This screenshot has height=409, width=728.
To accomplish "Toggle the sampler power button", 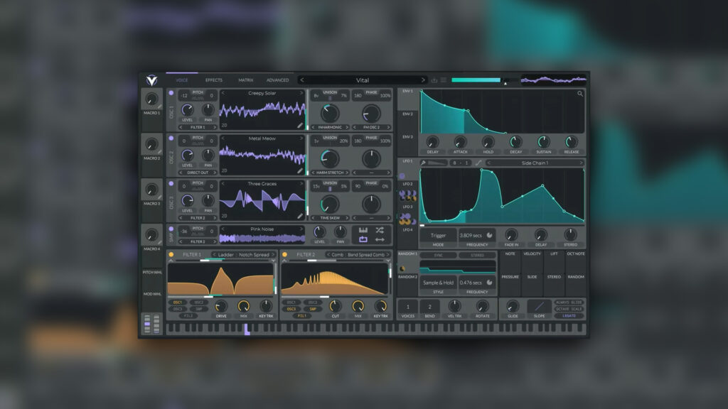I will tap(171, 229).
